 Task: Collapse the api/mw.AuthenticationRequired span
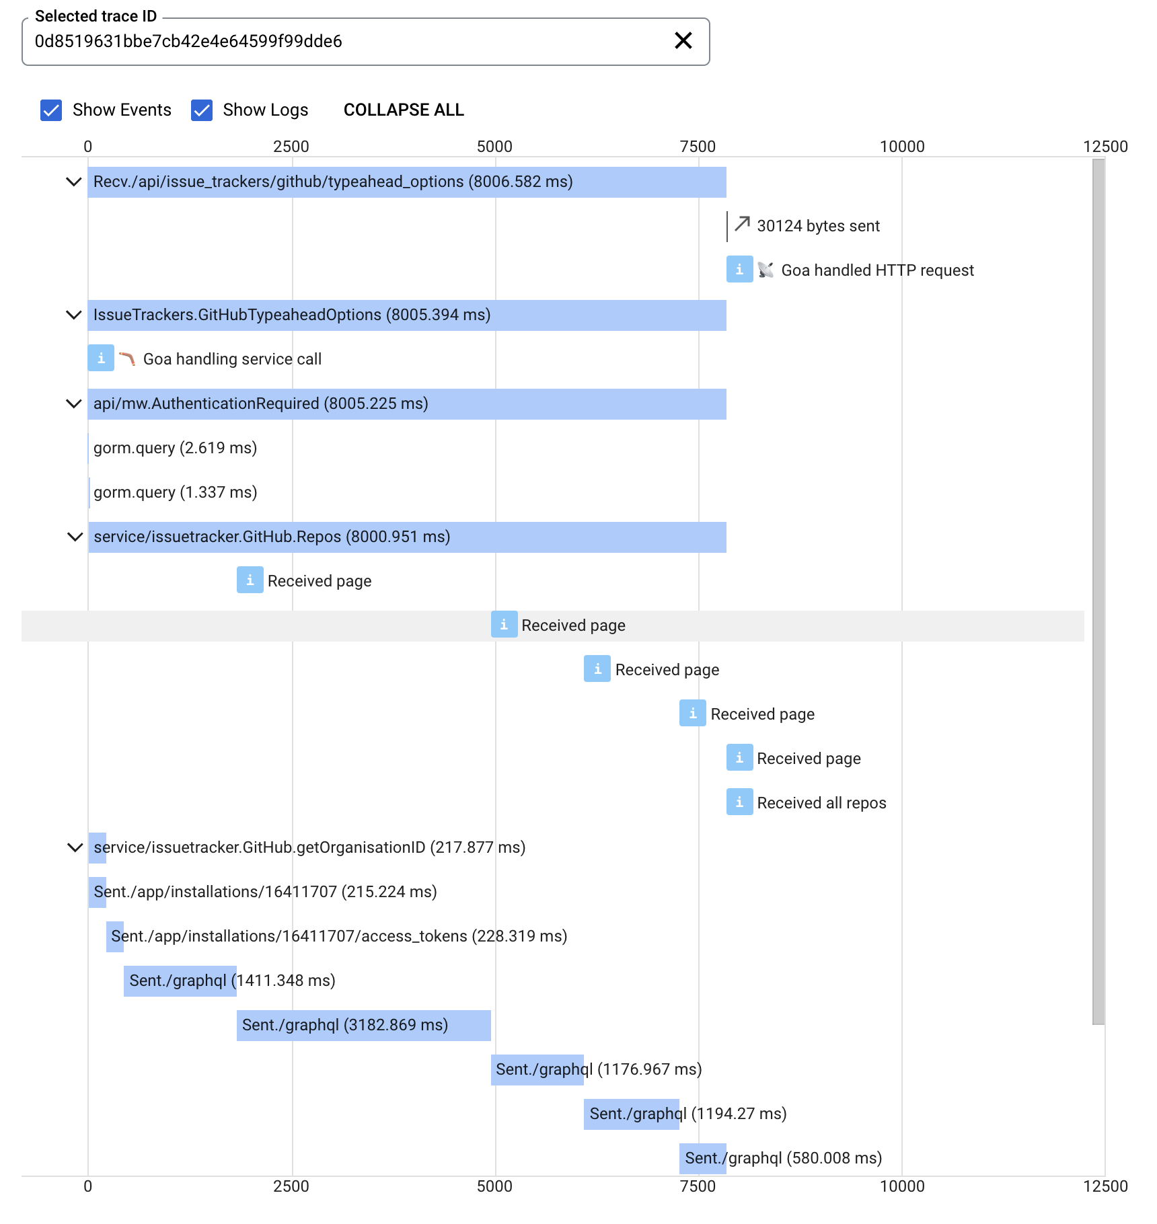[x=74, y=404]
